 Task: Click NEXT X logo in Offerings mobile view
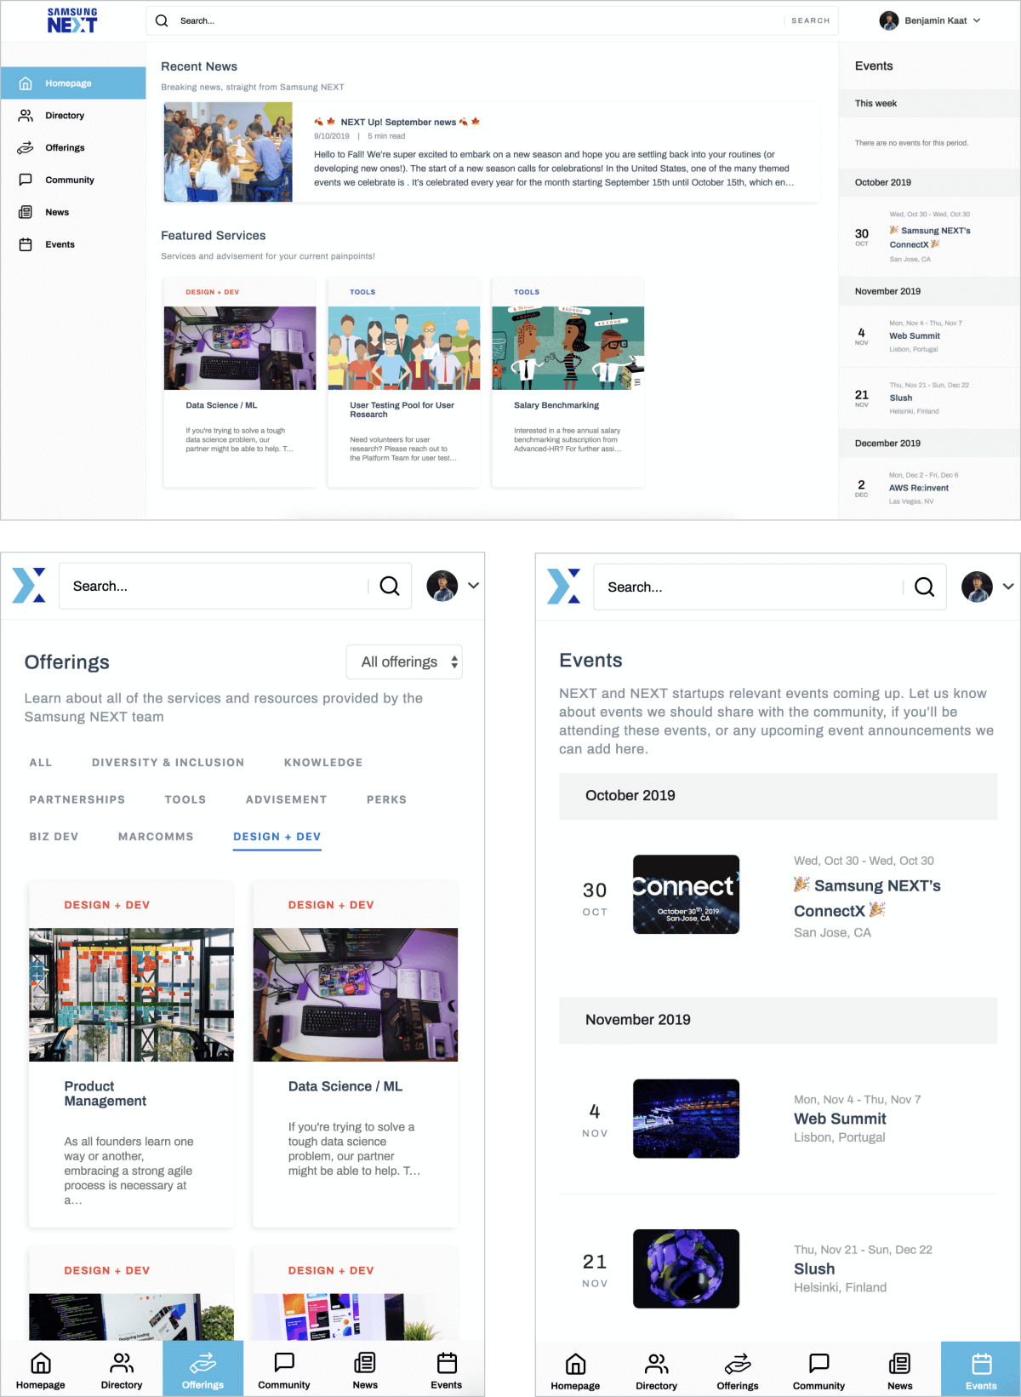(29, 586)
